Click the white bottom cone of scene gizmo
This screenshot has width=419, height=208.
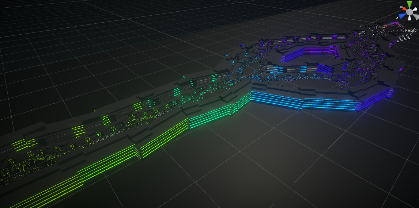coord(409,18)
